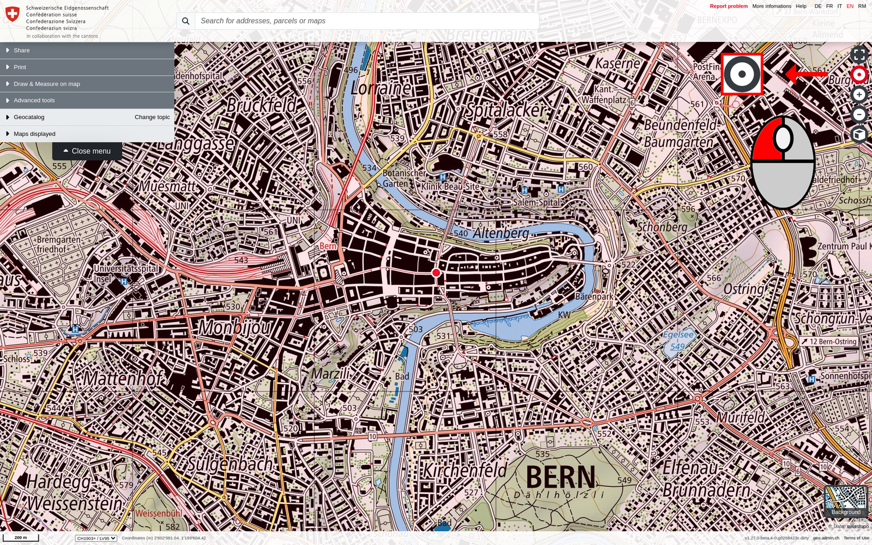This screenshot has height=545, width=872.
Task: Click the Close menu button
Action: pos(87,150)
